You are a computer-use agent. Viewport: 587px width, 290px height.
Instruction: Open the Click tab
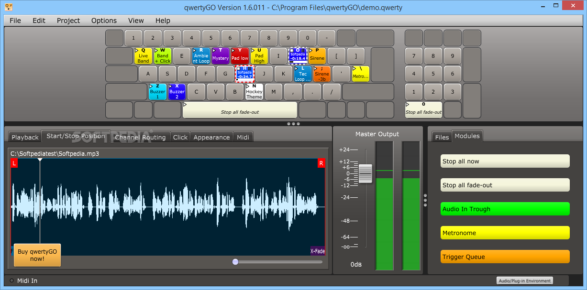point(180,137)
